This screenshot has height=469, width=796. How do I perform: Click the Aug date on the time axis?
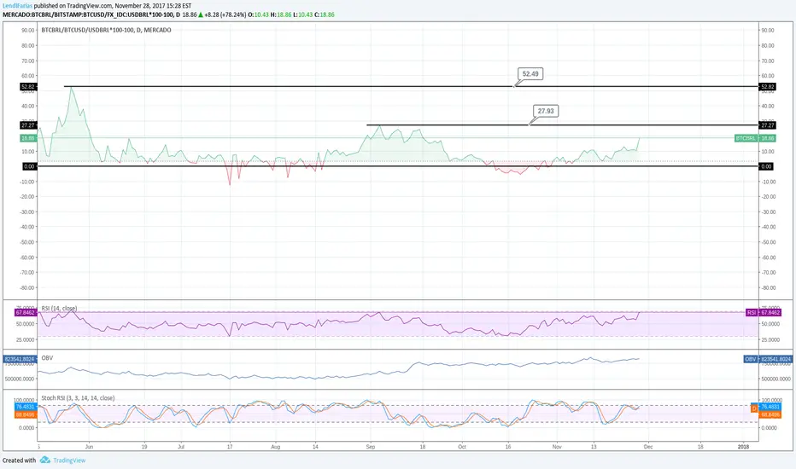pyautogui.click(x=276, y=447)
